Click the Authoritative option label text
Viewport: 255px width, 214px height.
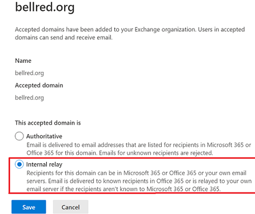pos(44,136)
